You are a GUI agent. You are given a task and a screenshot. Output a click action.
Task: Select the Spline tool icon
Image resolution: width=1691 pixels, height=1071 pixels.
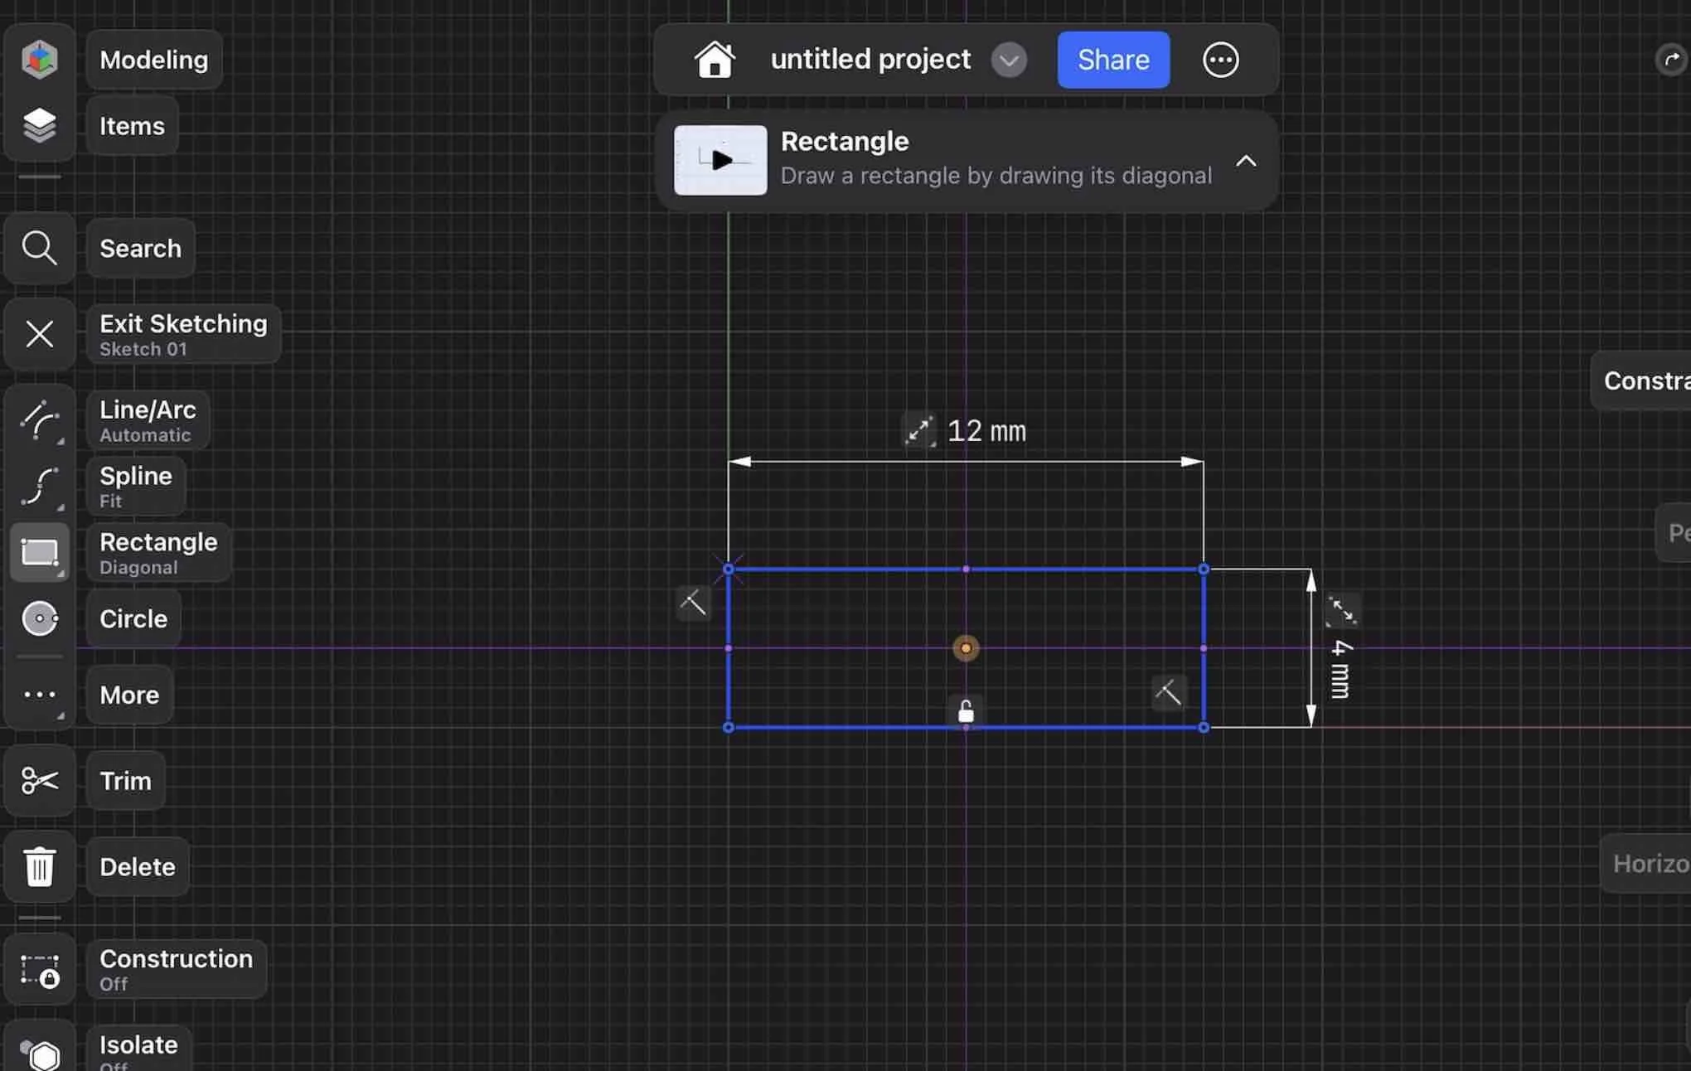39,487
